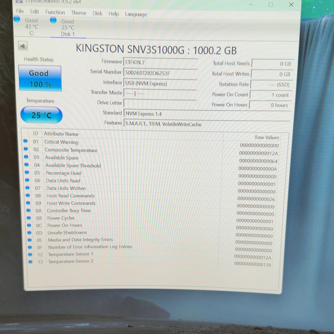This screenshot has height=334, width=334.
Task: Select the Controller Busy Time attribute name
Action: [69, 210]
